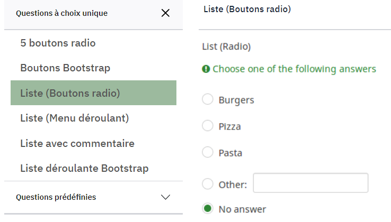Choose the Pasta radio option
Image resolution: width=391 pixels, height=222 pixels.
[x=208, y=152]
